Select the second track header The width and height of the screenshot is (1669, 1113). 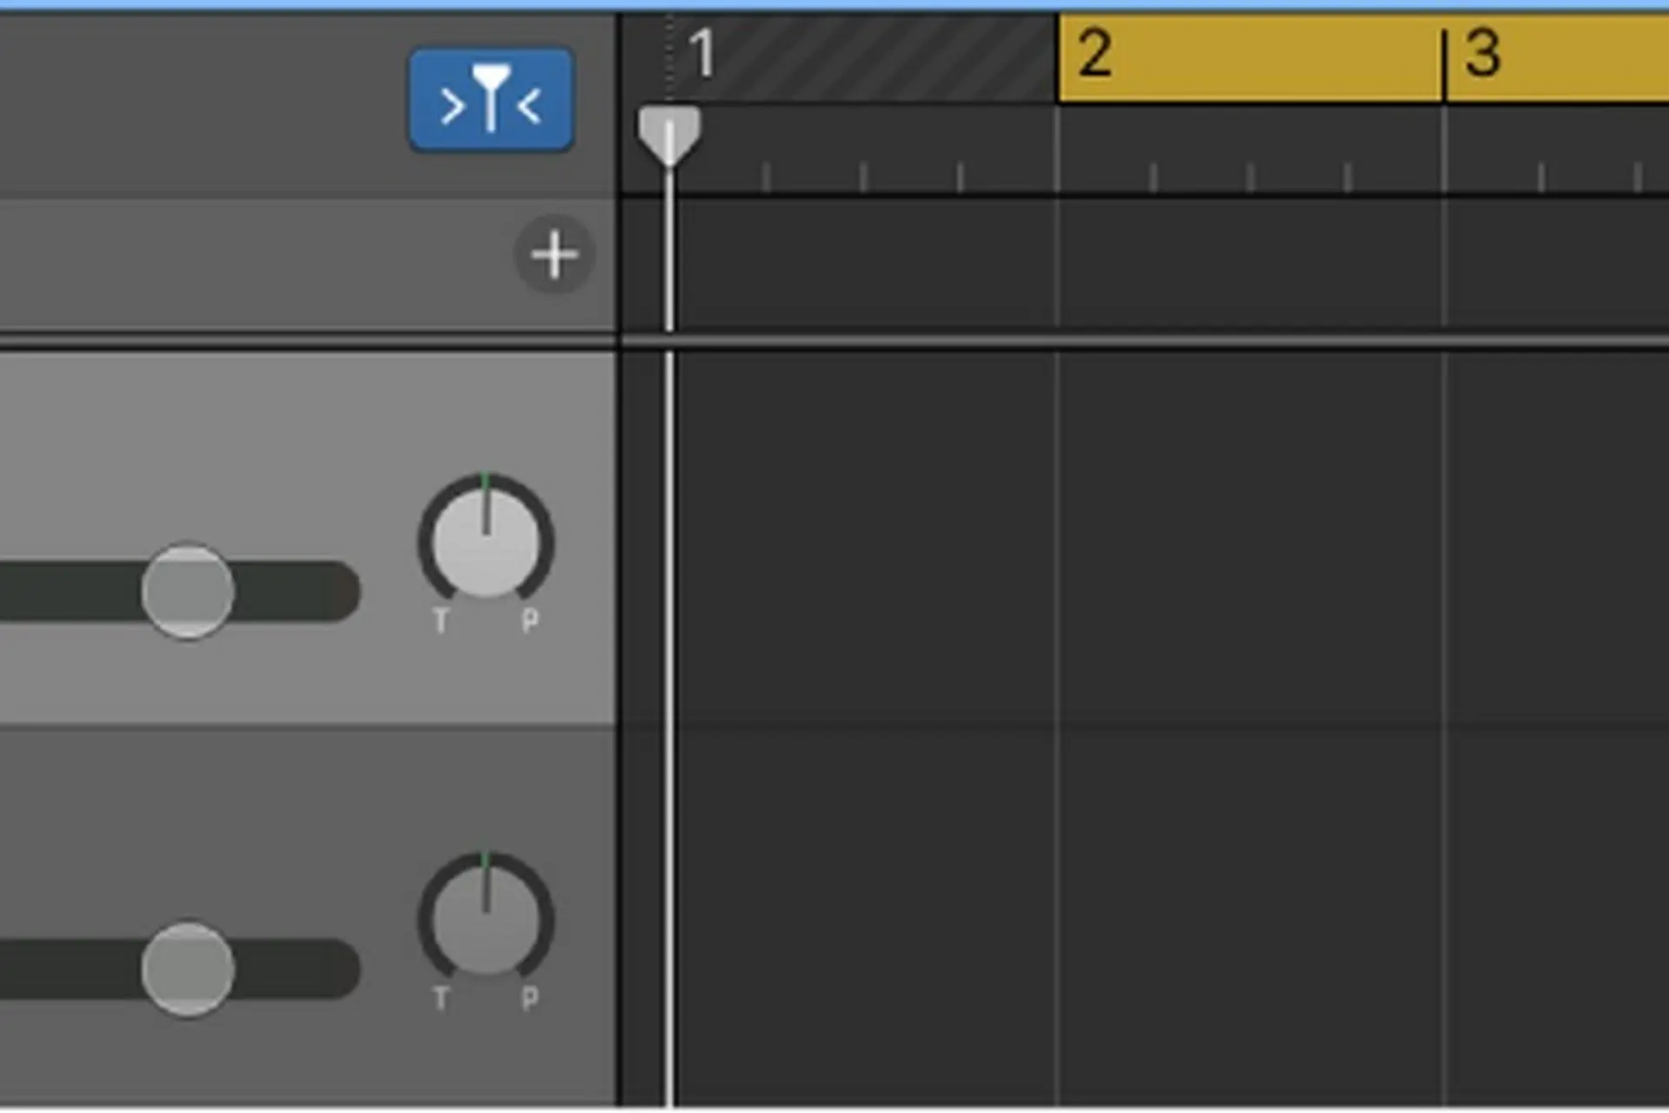(x=308, y=917)
